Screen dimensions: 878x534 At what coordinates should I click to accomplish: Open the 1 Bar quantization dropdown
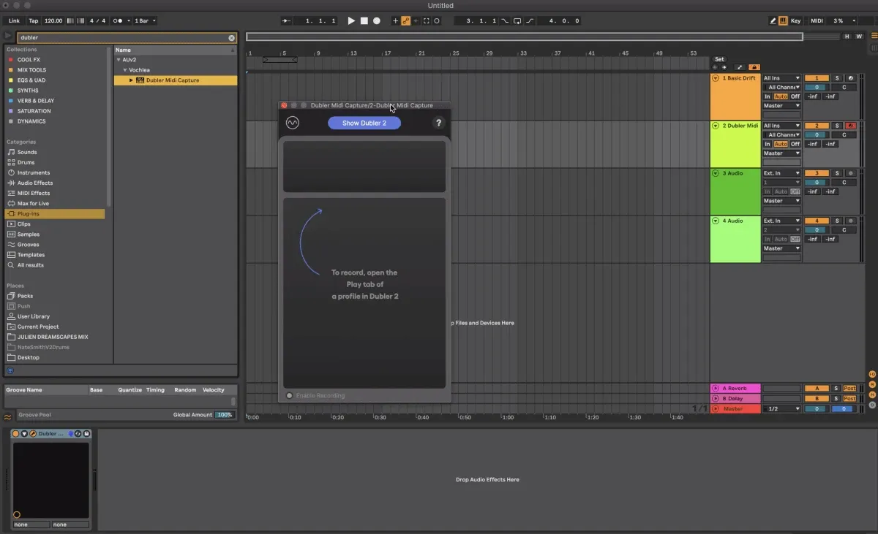[x=143, y=21]
